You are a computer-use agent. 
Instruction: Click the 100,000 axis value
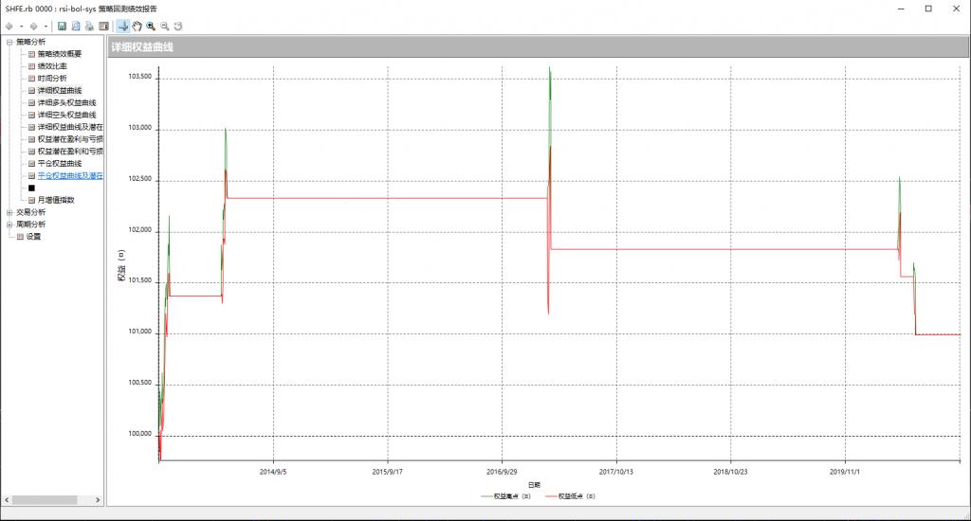[x=140, y=434]
